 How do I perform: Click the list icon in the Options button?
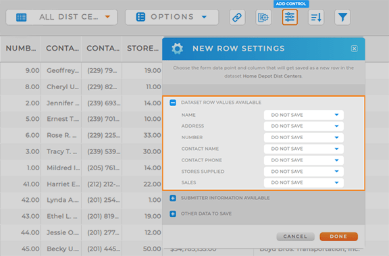pyautogui.click(x=140, y=17)
